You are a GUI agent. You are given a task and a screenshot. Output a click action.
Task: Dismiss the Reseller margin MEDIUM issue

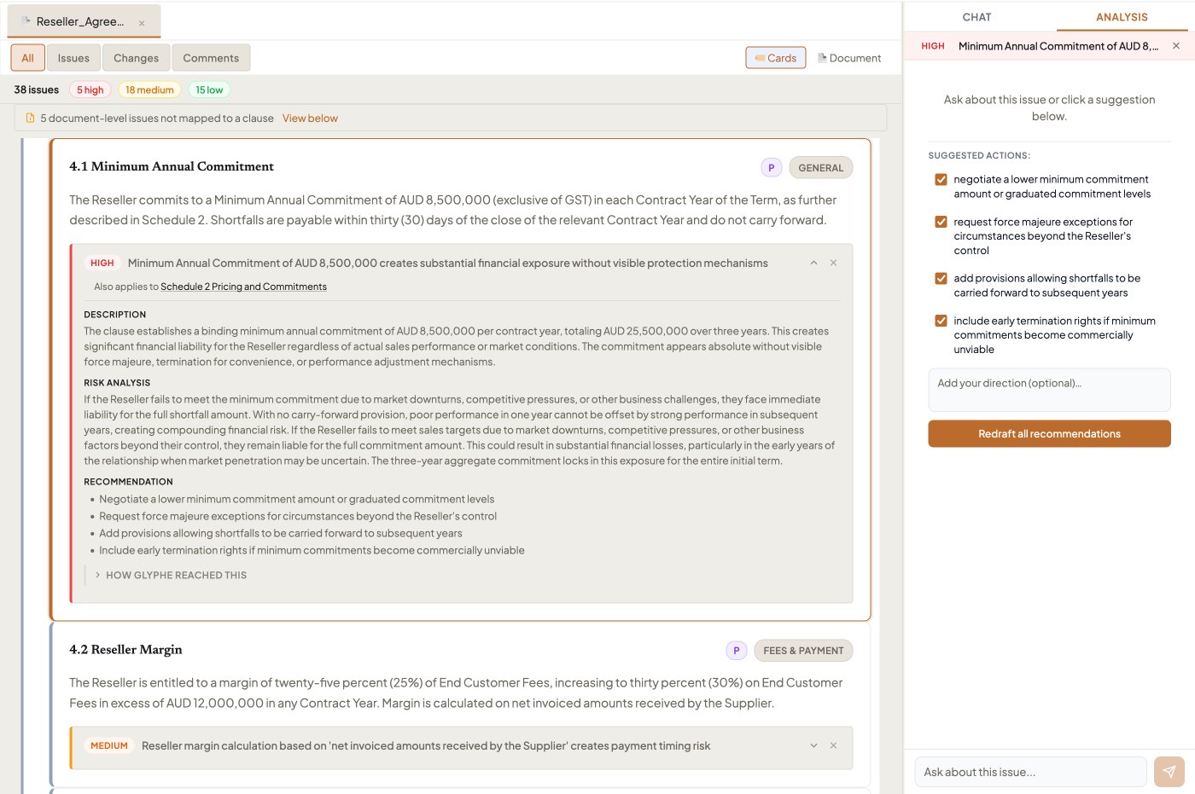pos(833,745)
